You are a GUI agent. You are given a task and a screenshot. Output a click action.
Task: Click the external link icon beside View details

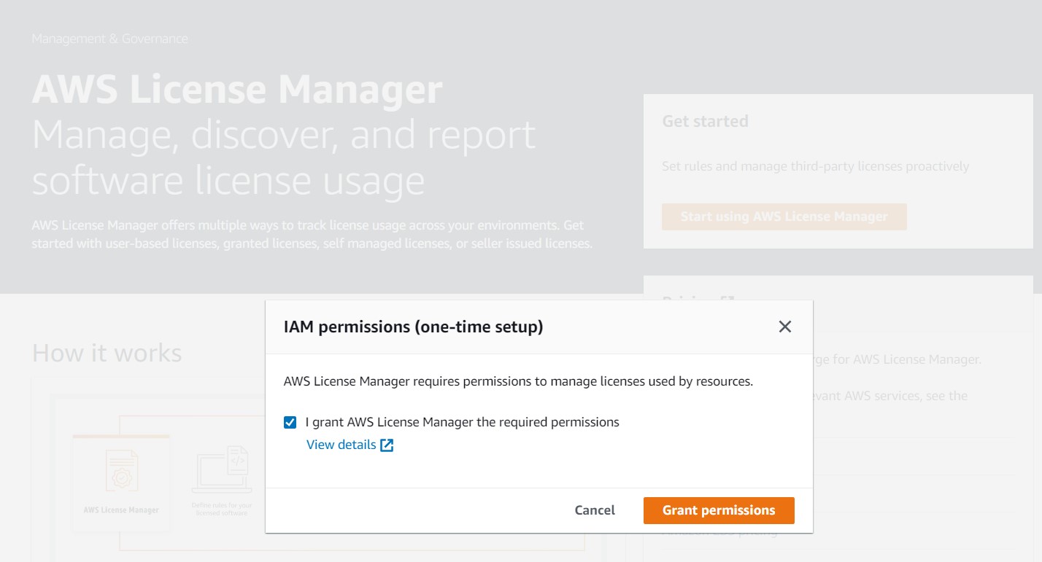[387, 445]
